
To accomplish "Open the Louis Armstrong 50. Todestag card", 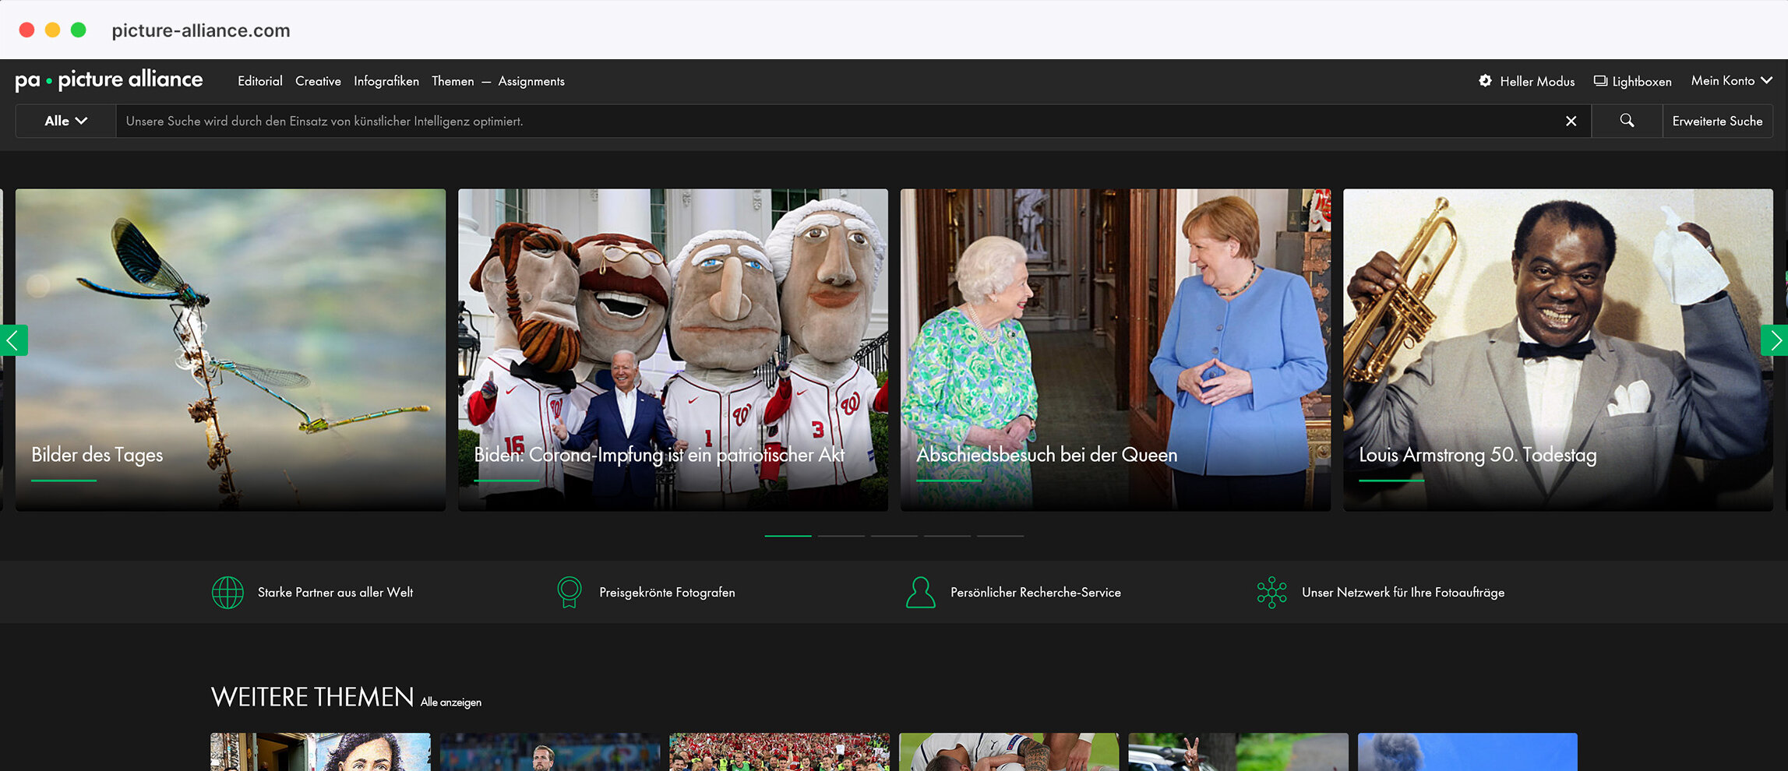I will (1558, 350).
